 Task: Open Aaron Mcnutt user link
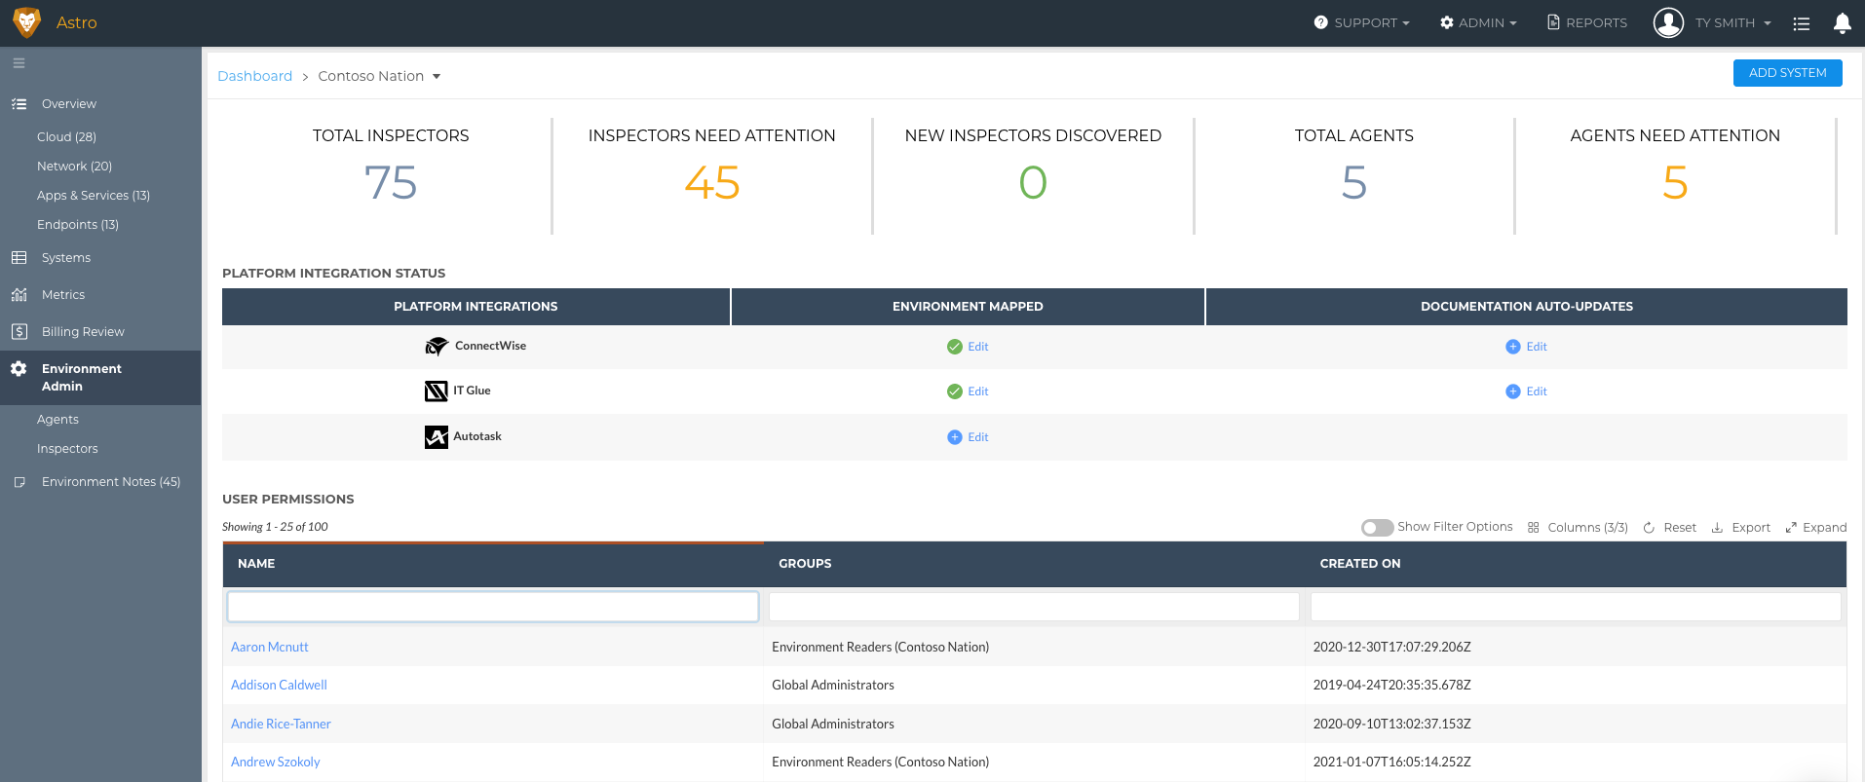coord(270,648)
